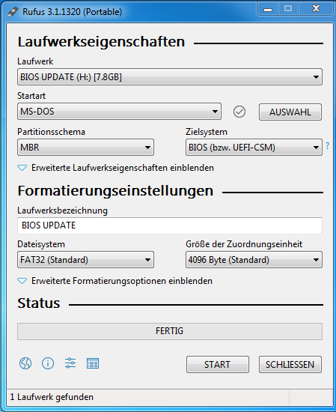This screenshot has height=412, width=336.
Task: Open the Zuordnungseinheit 4096 Byte dropdown
Action: [x=254, y=260]
